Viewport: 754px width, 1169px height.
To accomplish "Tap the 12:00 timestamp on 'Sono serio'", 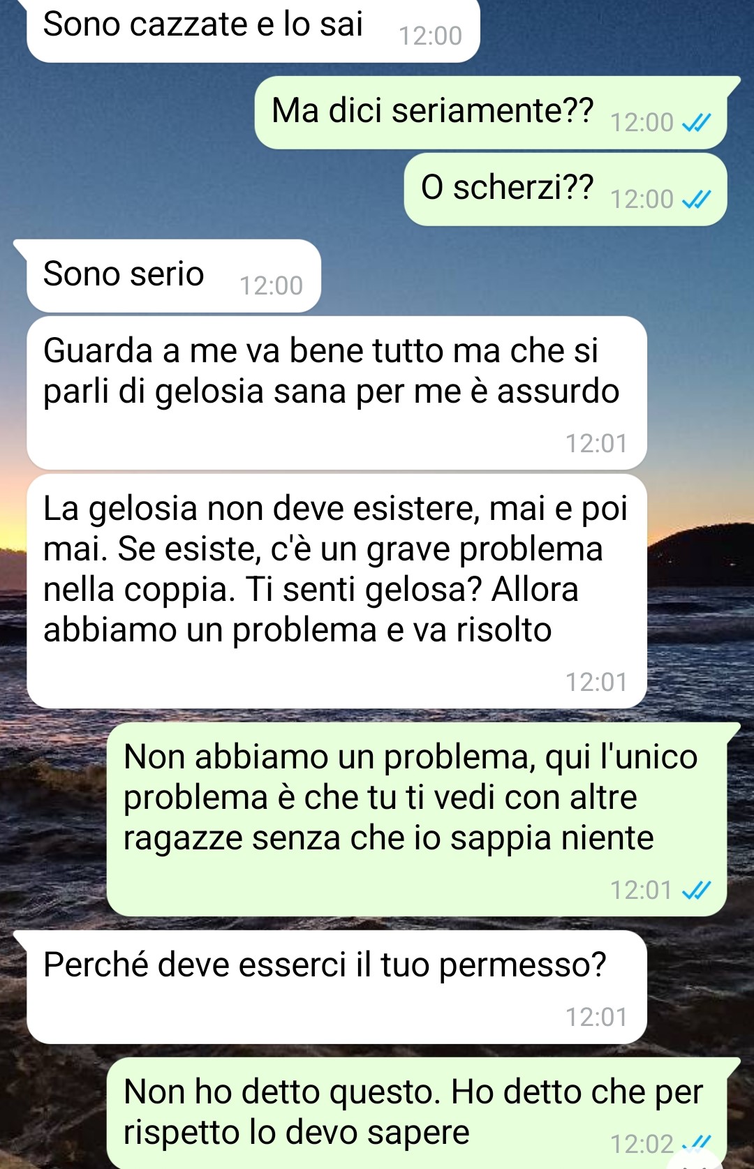I will 272,285.
